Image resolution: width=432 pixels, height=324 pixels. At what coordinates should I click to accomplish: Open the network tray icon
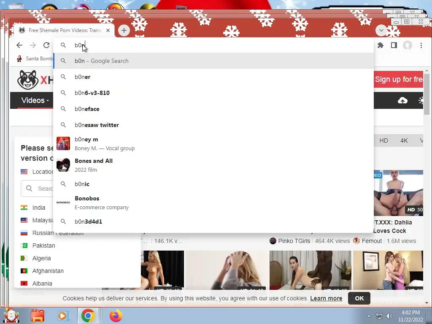pyautogui.click(x=379, y=316)
